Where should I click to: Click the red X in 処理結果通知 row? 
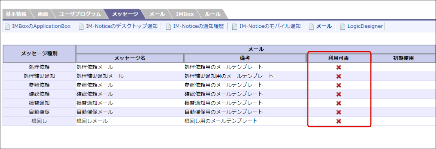point(339,76)
